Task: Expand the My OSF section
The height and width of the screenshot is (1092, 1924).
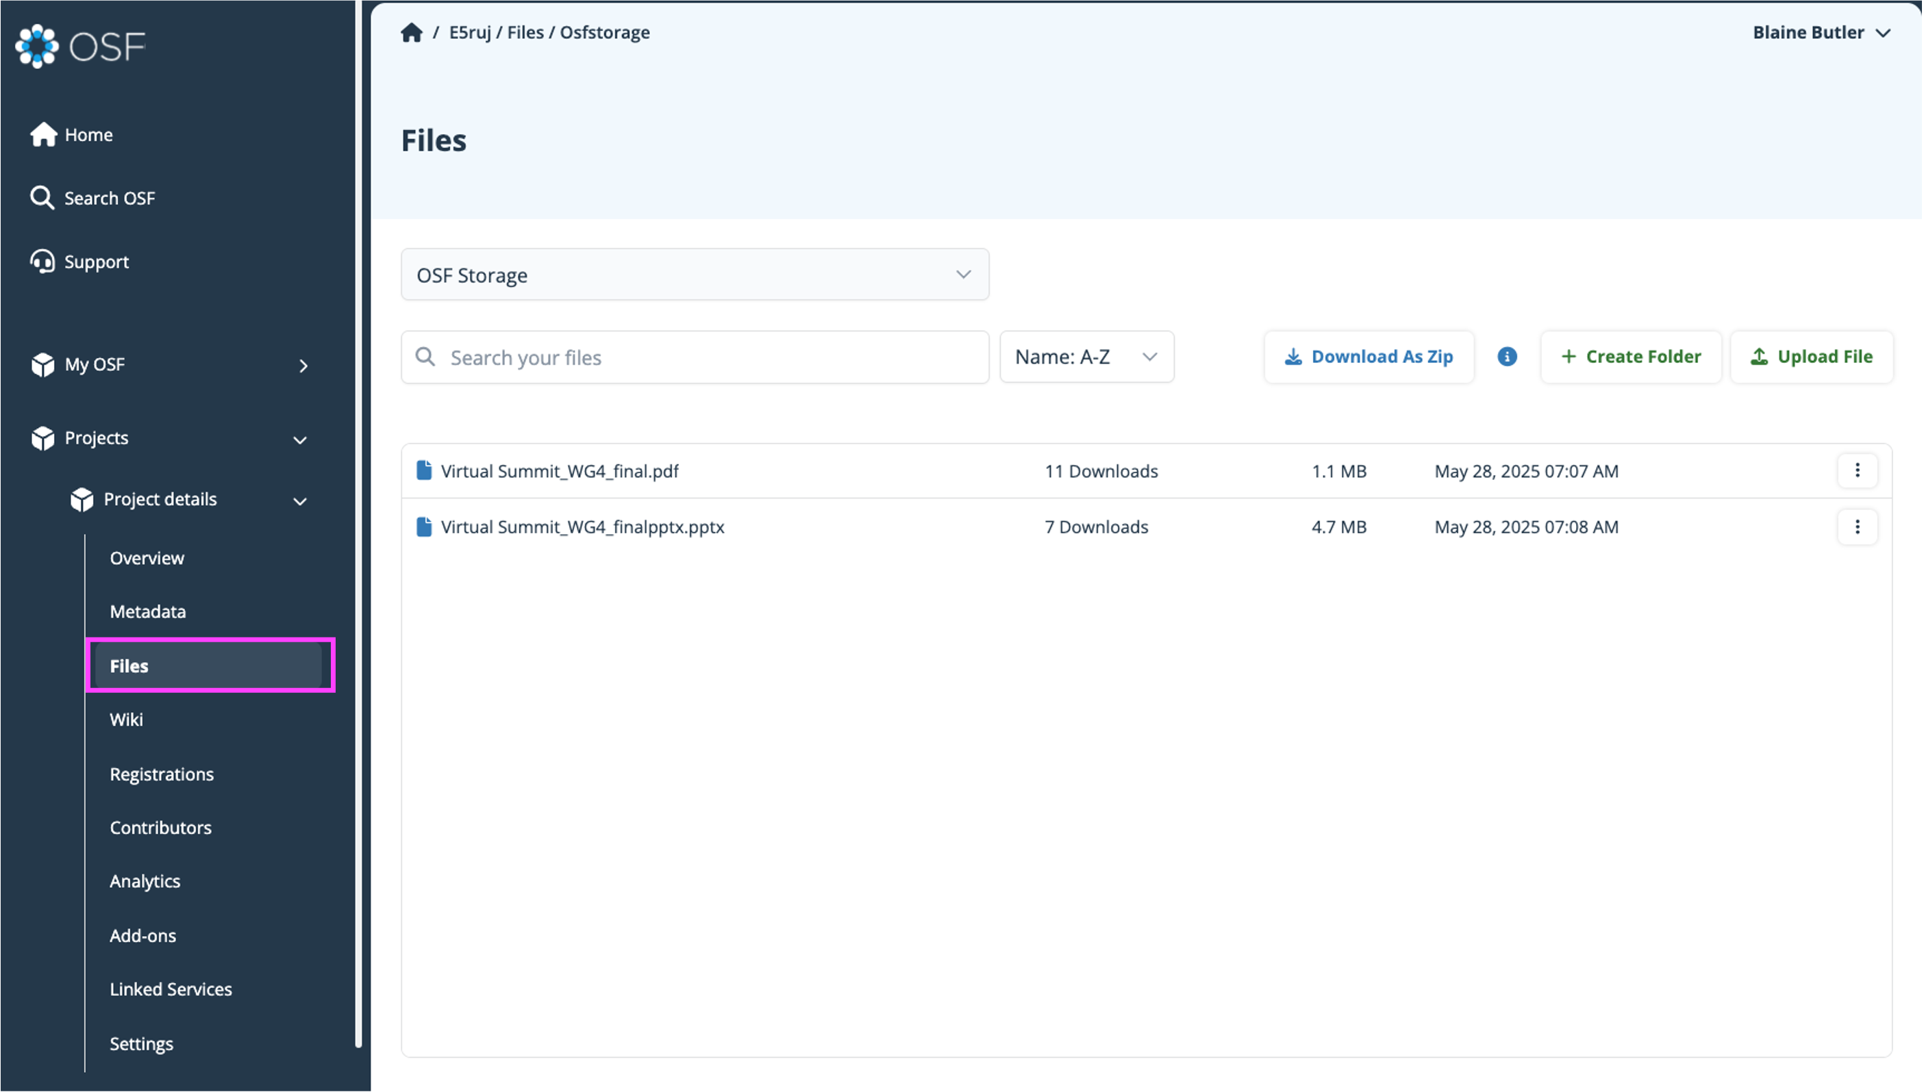Action: 303,365
